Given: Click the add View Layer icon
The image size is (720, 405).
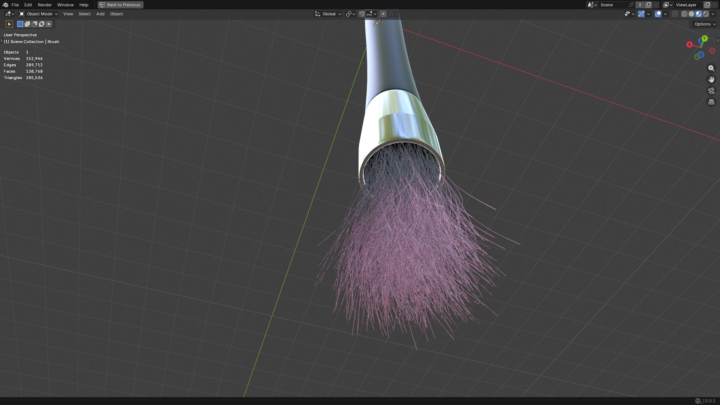Looking at the screenshot, I should [707, 5].
